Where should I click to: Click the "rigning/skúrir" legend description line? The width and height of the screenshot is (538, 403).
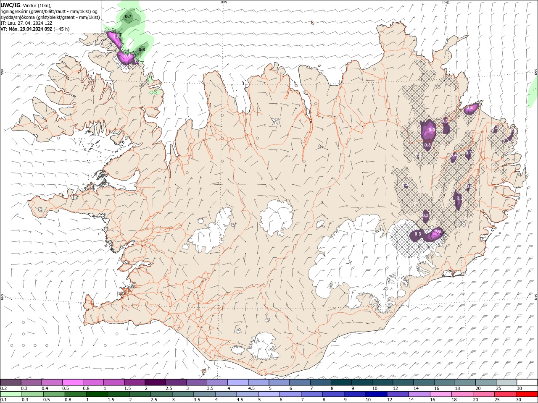click(x=49, y=11)
